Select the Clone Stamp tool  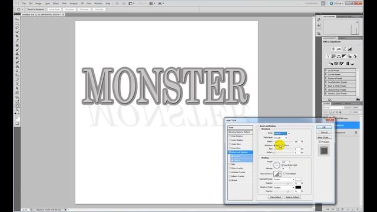(x=17, y=54)
